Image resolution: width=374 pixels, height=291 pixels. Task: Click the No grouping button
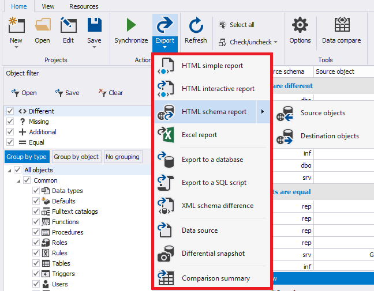[x=123, y=157]
